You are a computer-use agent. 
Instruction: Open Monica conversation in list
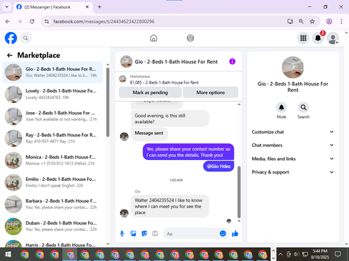[x=53, y=160]
